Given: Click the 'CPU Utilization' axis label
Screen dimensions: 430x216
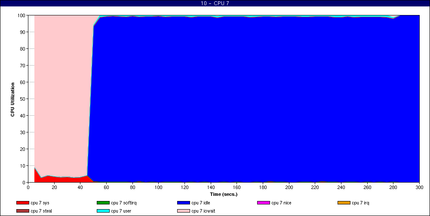Looking at the screenshot, I should [x=12, y=99].
